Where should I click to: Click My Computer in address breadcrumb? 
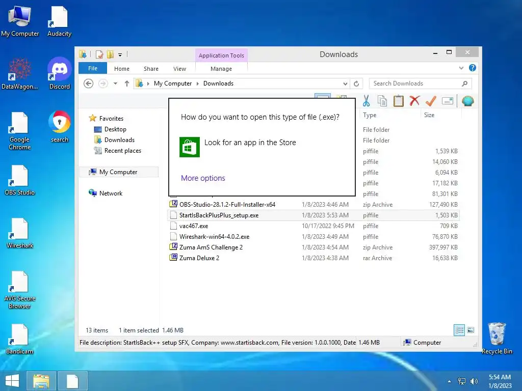[172, 83]
